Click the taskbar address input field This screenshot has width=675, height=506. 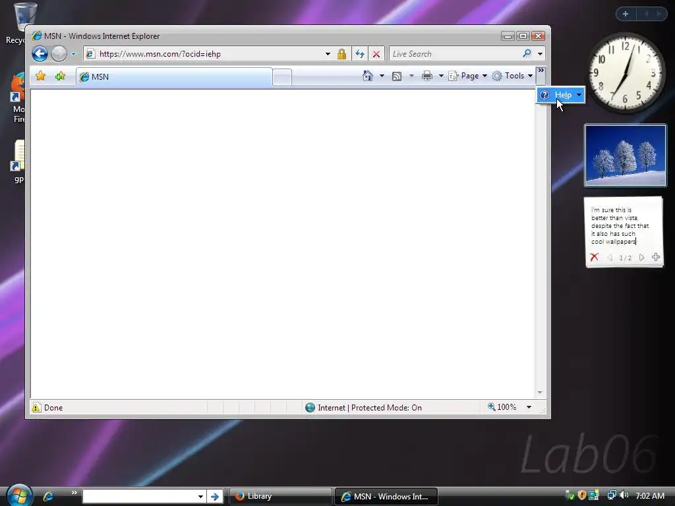click(x=138, y=496)
